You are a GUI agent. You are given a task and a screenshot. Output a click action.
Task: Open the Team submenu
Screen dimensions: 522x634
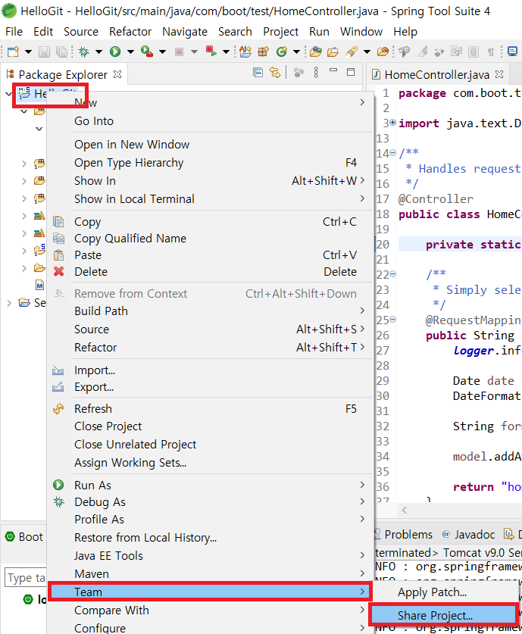(210, 592)
